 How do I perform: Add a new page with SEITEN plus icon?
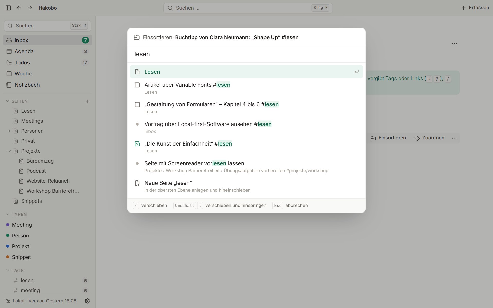tap(88, 101)
